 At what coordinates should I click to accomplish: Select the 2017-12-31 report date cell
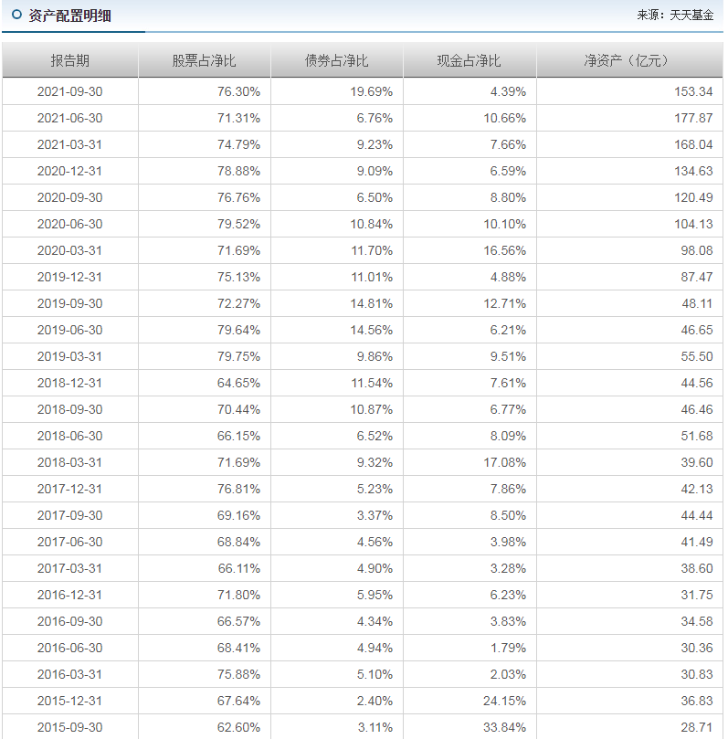click(69, 489)
